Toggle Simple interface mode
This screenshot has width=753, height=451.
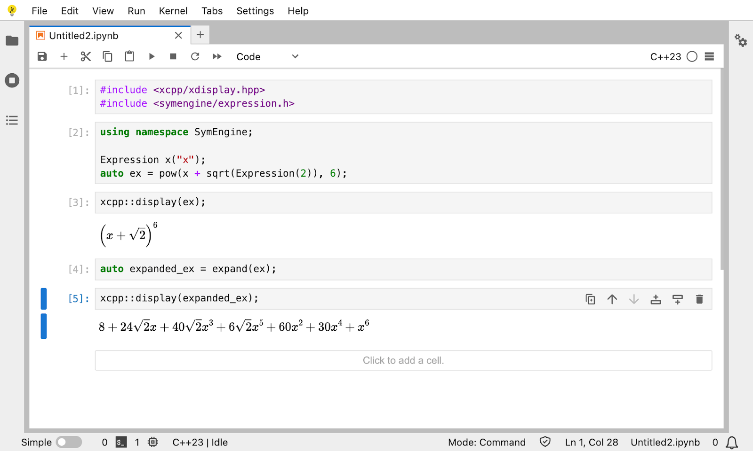pyautogui.click(x=69, y=442)
